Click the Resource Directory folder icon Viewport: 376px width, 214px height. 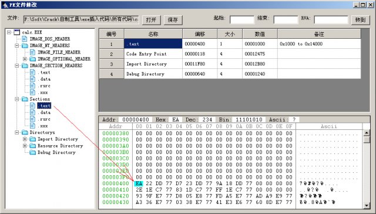pyautogui.click(x=33, y=146)
